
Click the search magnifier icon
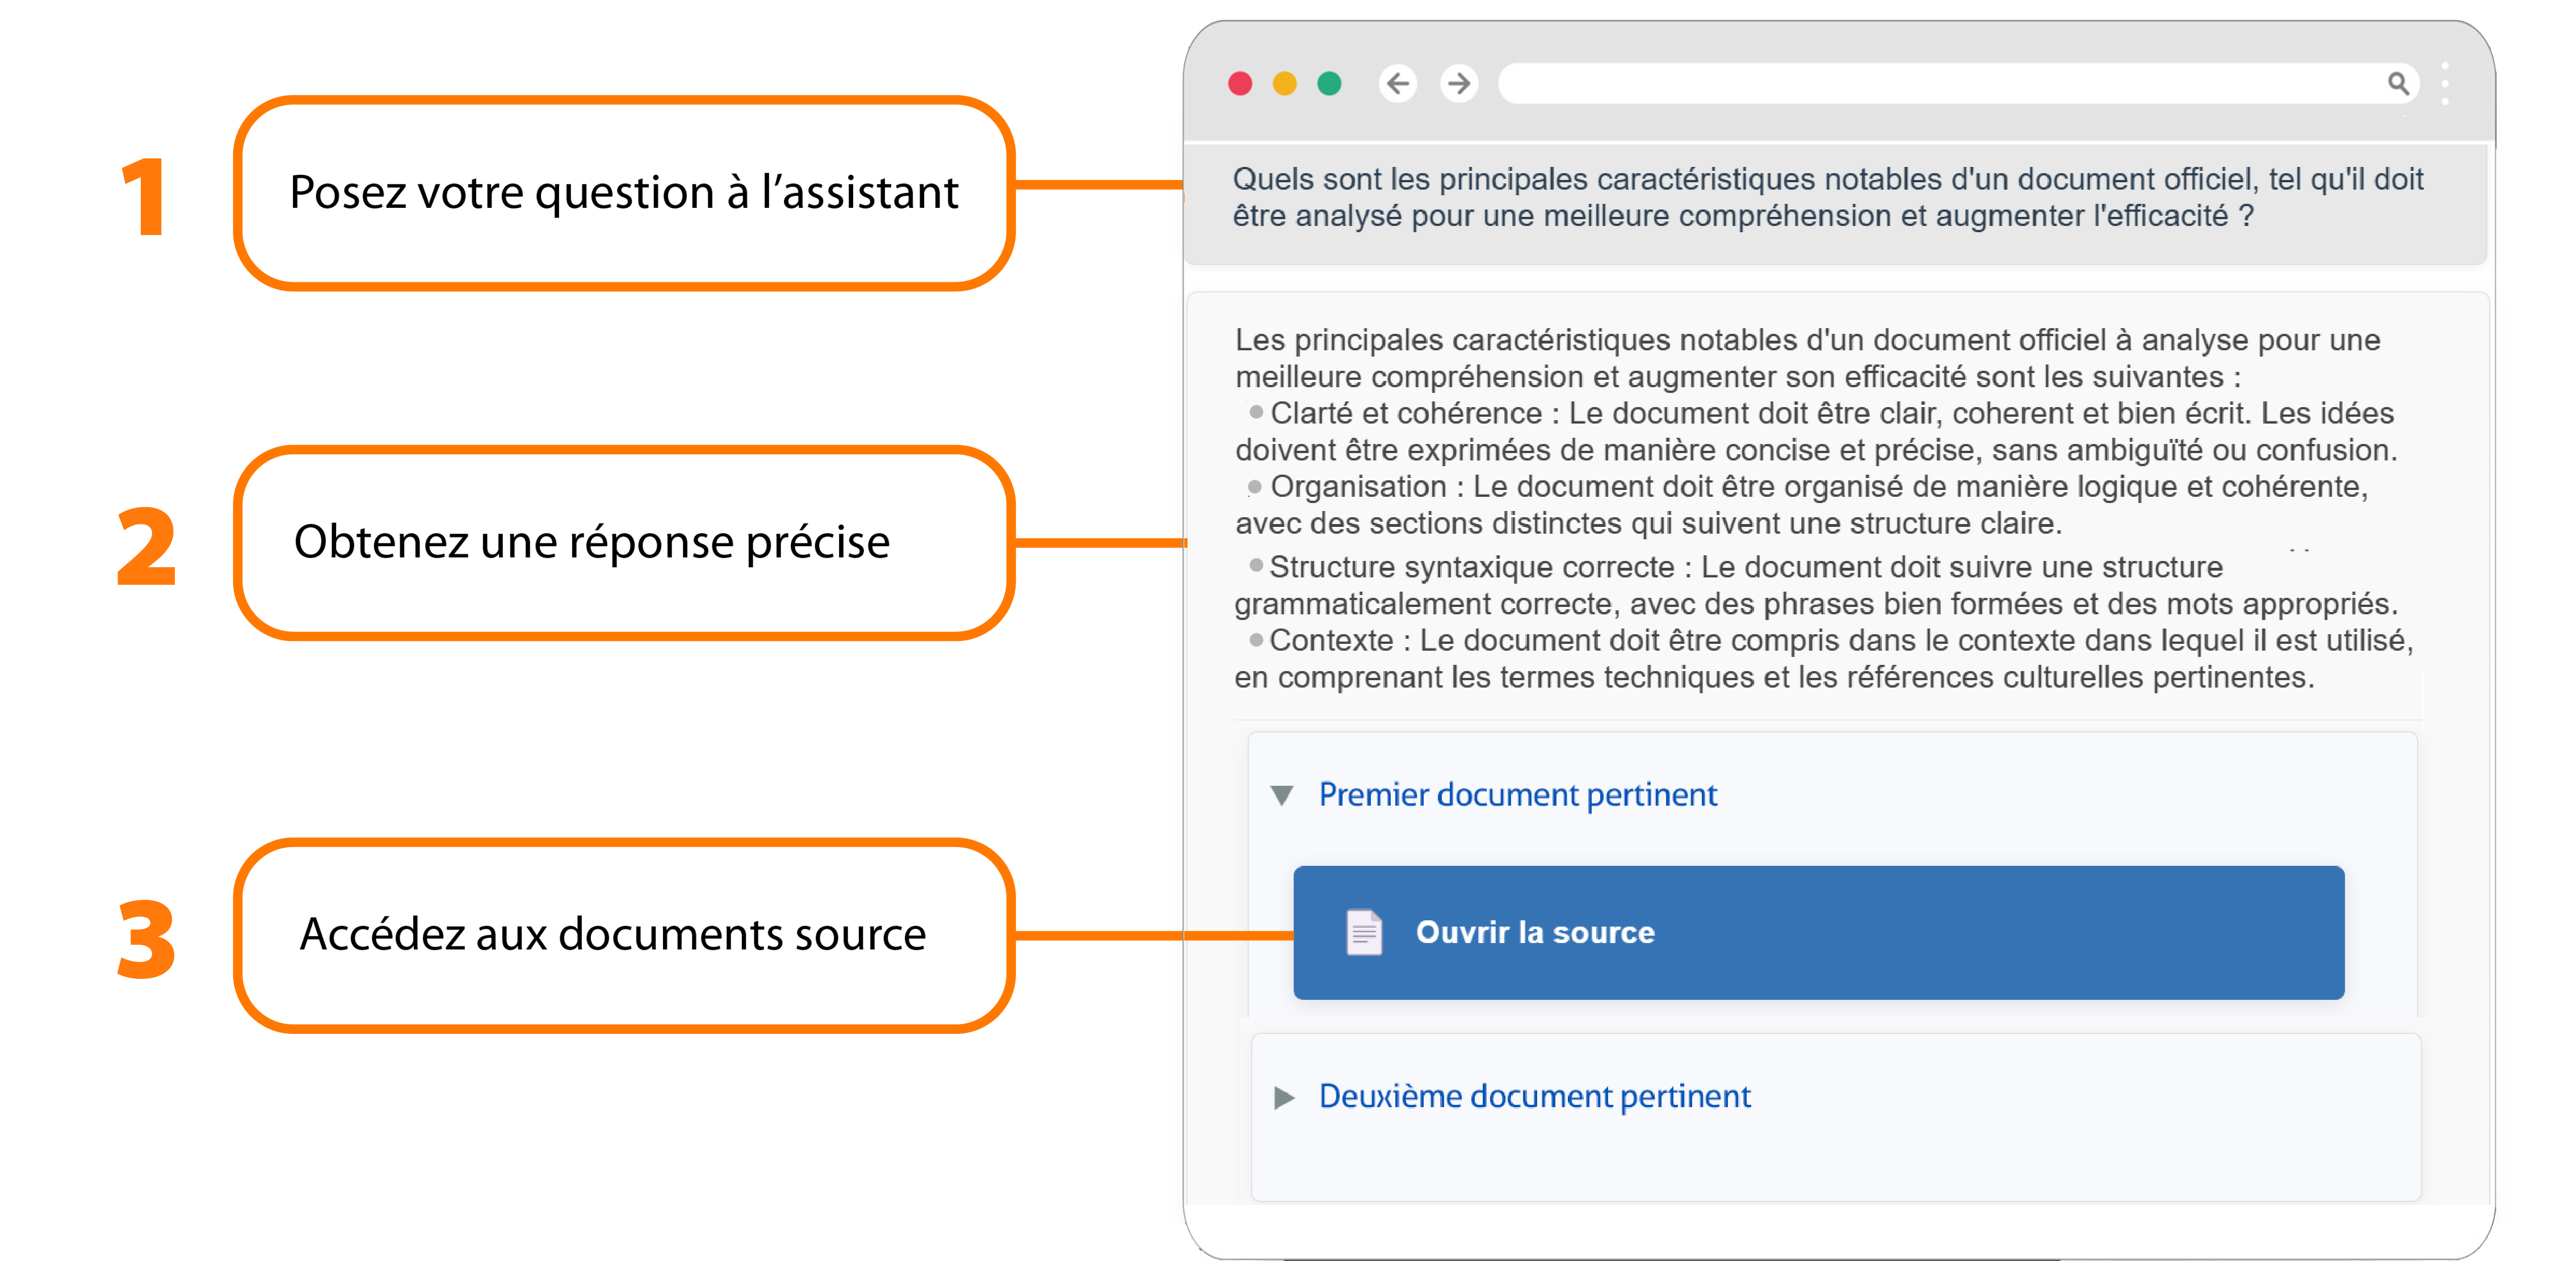click(x=2397, y=83)
